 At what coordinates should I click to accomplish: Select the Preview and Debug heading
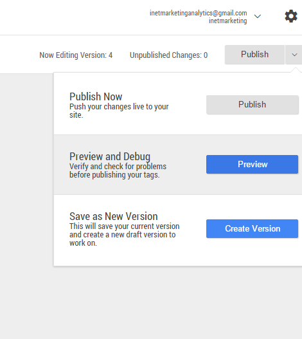(110, 156)
